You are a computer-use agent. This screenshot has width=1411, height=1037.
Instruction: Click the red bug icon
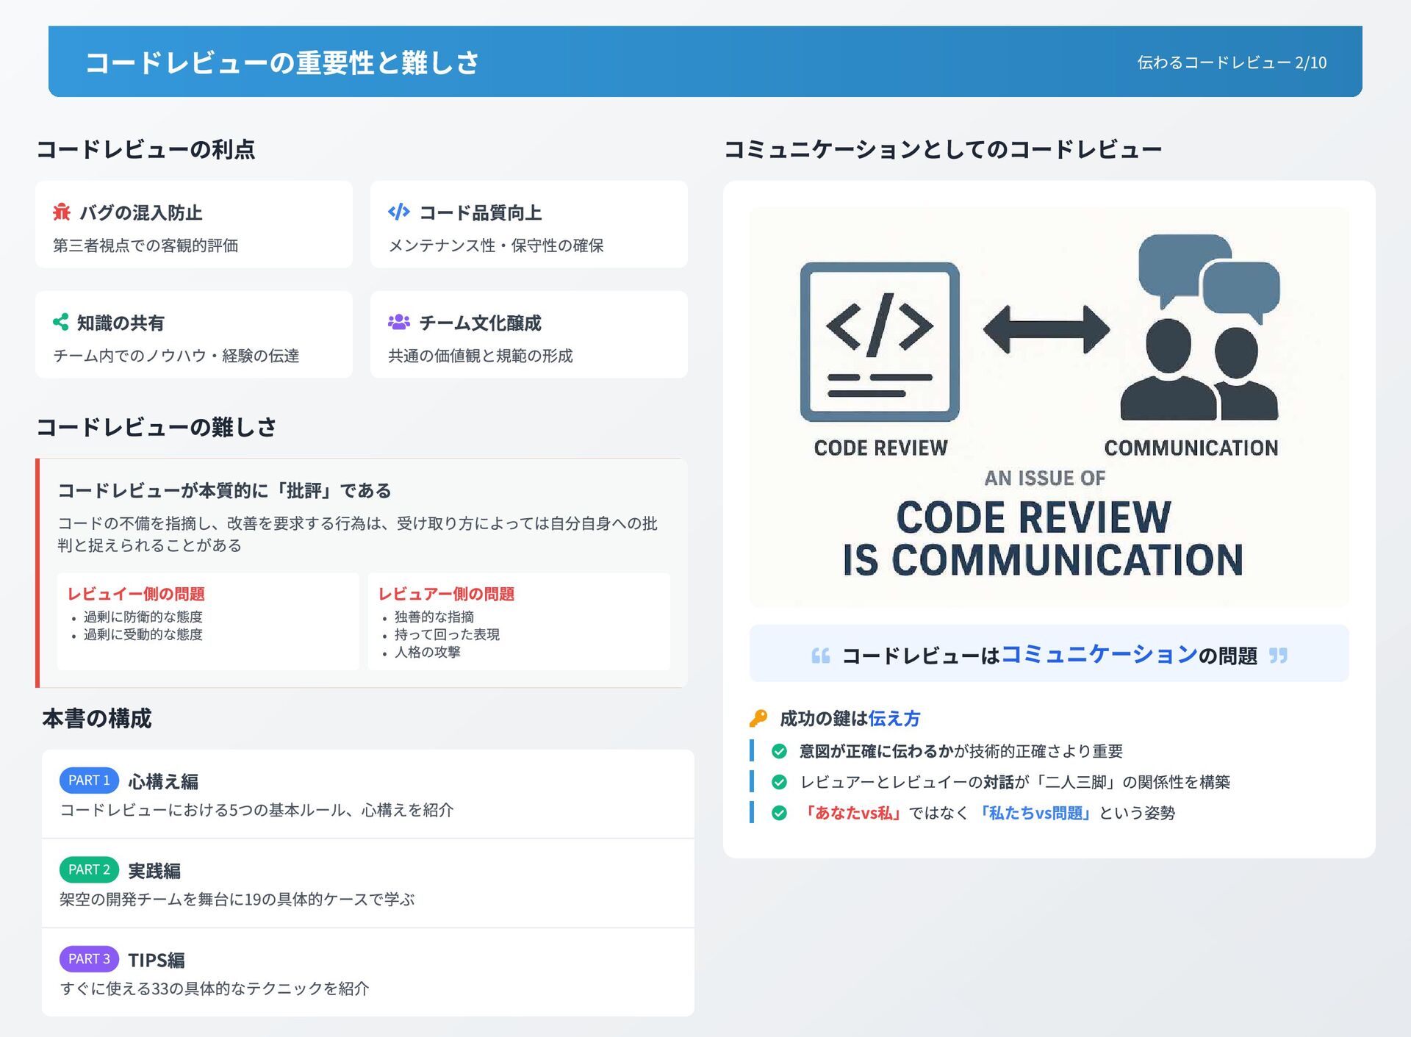click(62, 212)
